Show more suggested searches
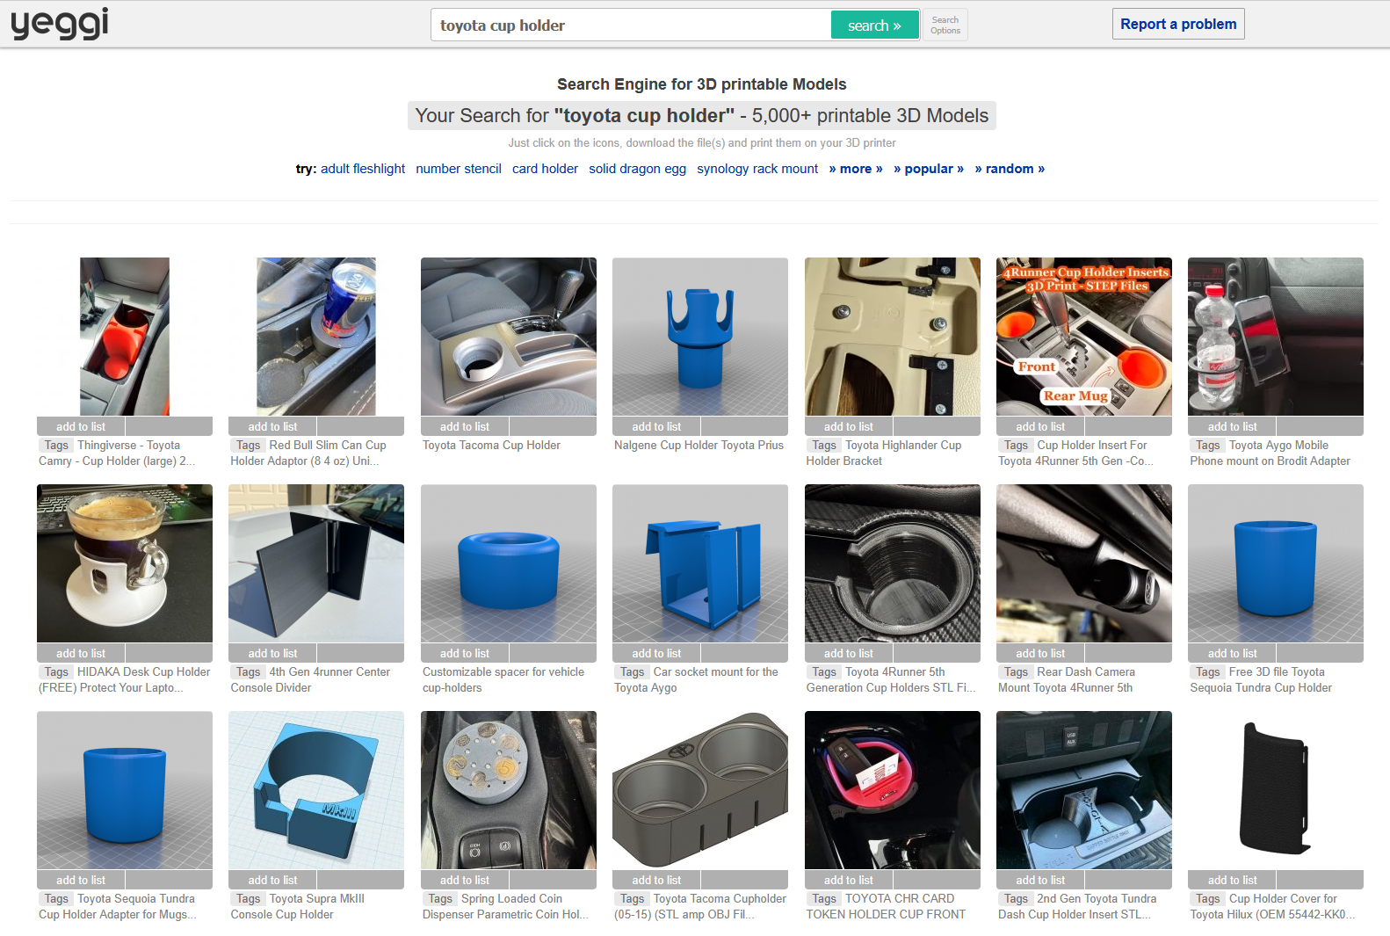1390x936 pixels. click(856, 169)
